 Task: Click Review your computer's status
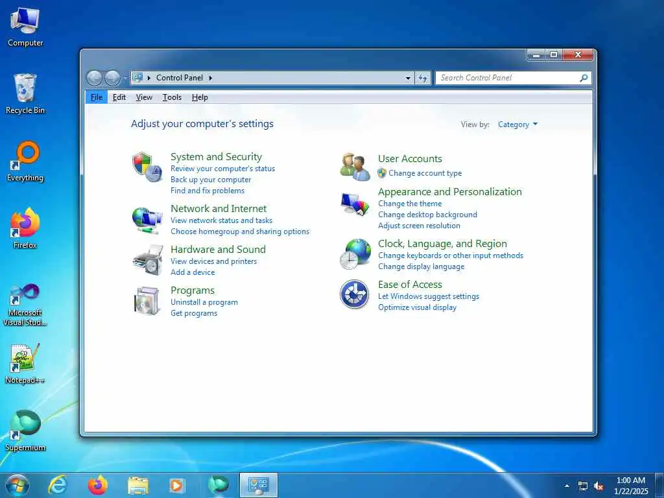223,169
